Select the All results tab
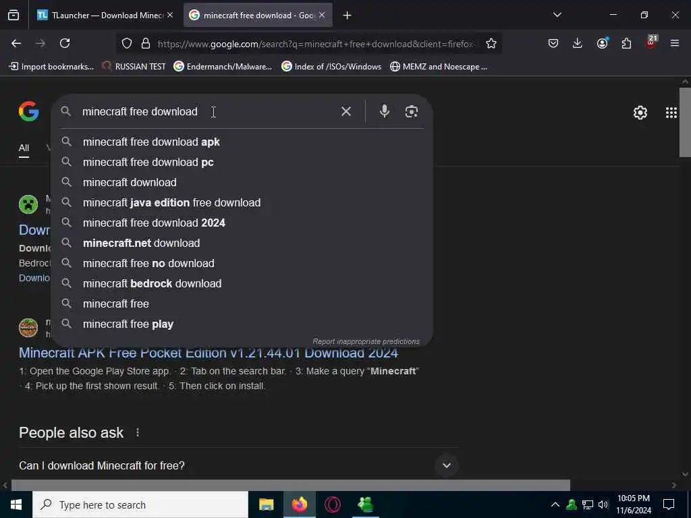The image size is (691, 518). point(24,148)
